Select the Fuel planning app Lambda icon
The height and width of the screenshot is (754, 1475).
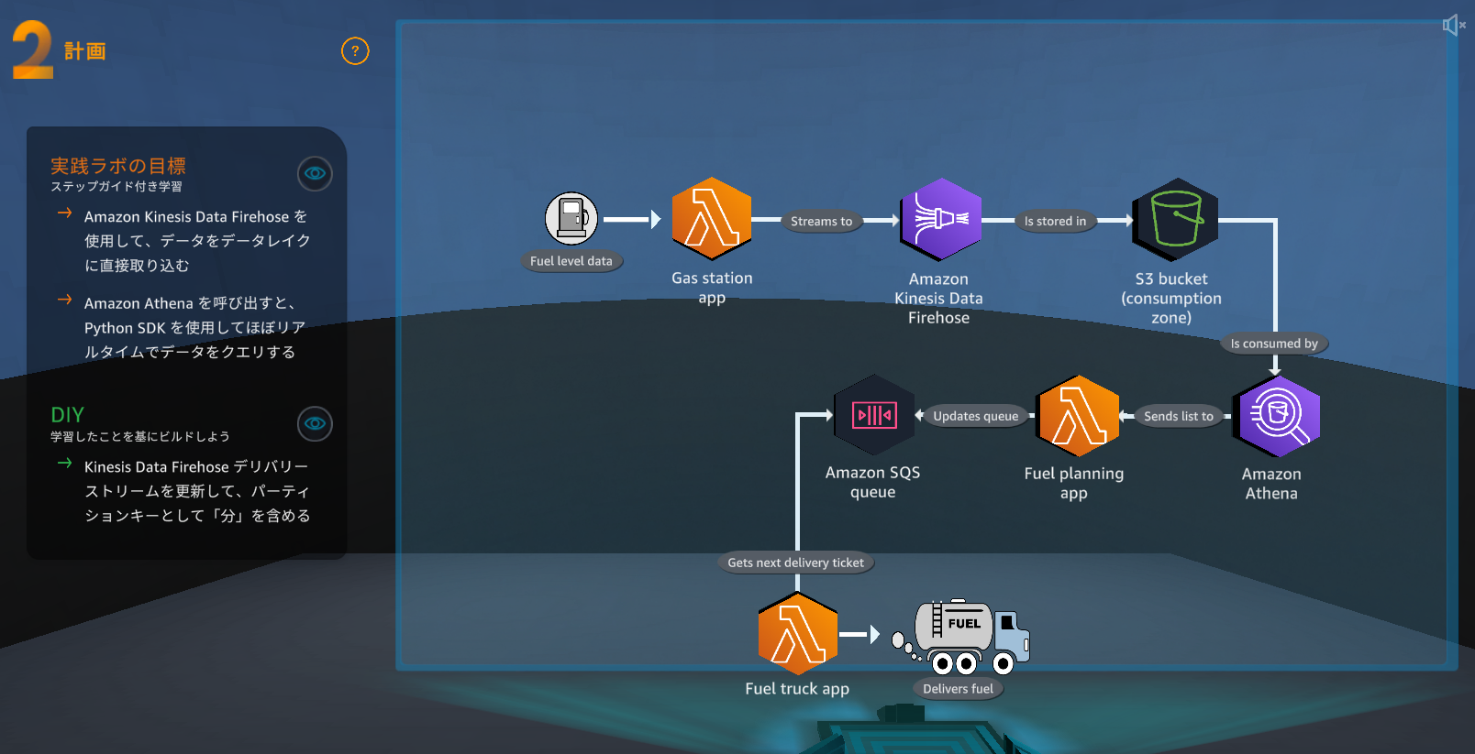[x=1078, y=416]
